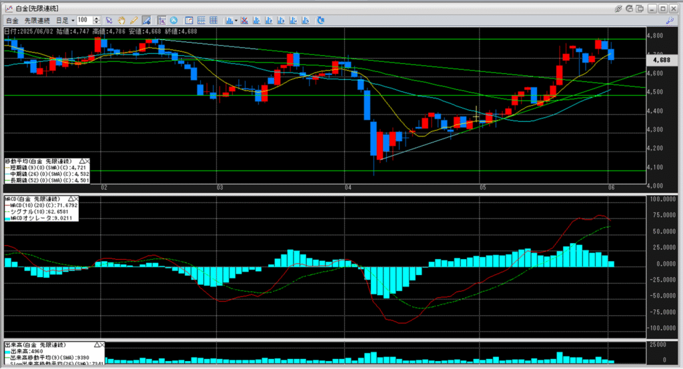Load chart template number 5
The width and height of the screenshot is (683, 369).
tap(305, 21)
